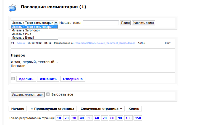The image size is (210, 125).
Task: Set results per page to 70
Action: pos(105,118)
